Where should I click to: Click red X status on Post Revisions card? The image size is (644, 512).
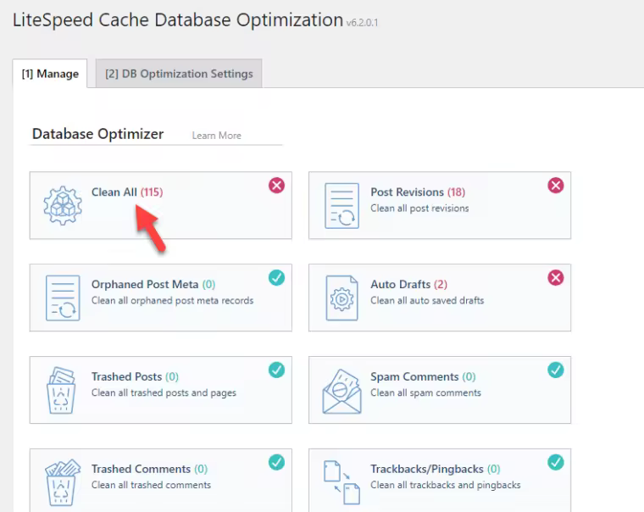pyautogui.click(x=555, y=186)
